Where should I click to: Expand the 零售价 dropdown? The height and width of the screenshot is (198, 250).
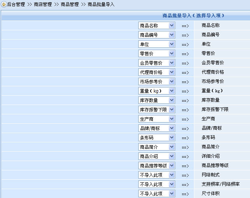point(156,53)
